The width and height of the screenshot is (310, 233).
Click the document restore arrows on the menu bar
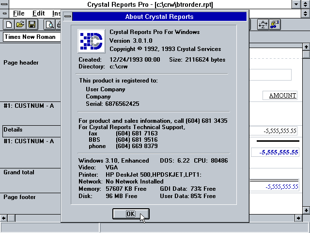[306, 14]
